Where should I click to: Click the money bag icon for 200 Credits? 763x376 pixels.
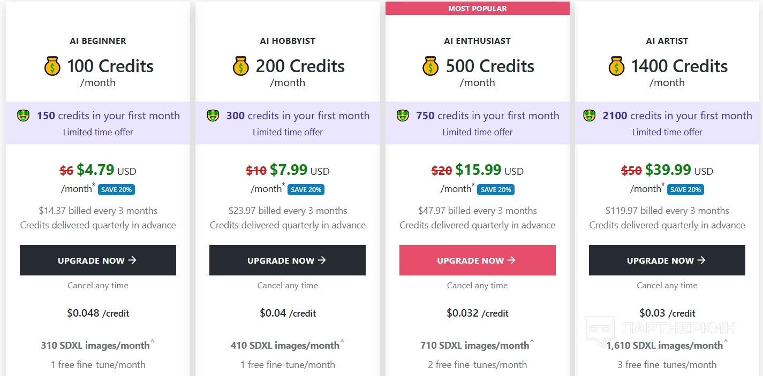point(241,66)
